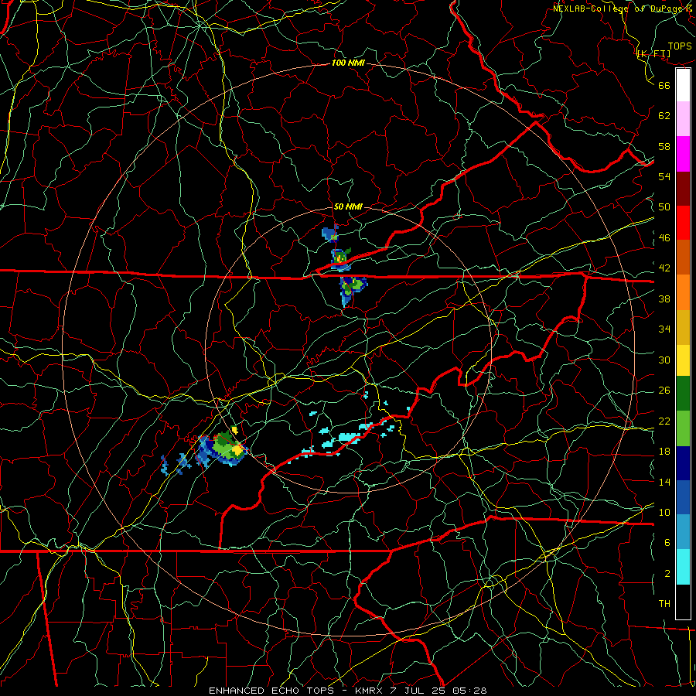Pick the burnt orange legend swatch
This screenshot has width=696, height=696.
tap(683, 258)
